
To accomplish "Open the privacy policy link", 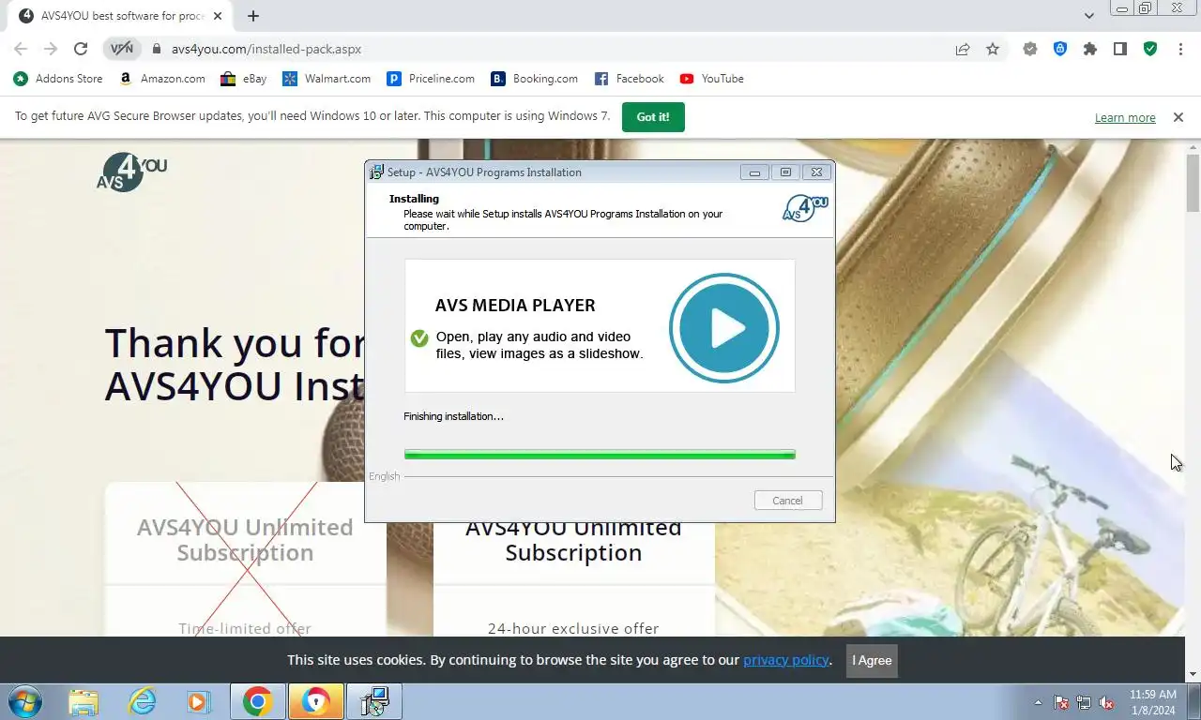I will click(786, 660).
